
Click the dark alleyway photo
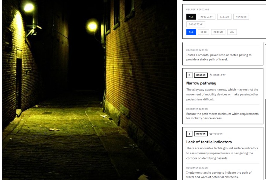89,90
